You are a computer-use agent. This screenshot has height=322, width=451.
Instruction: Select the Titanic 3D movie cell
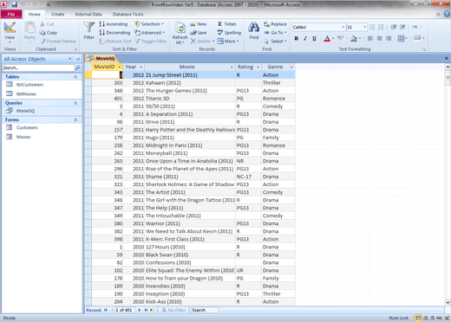[190, 99]
